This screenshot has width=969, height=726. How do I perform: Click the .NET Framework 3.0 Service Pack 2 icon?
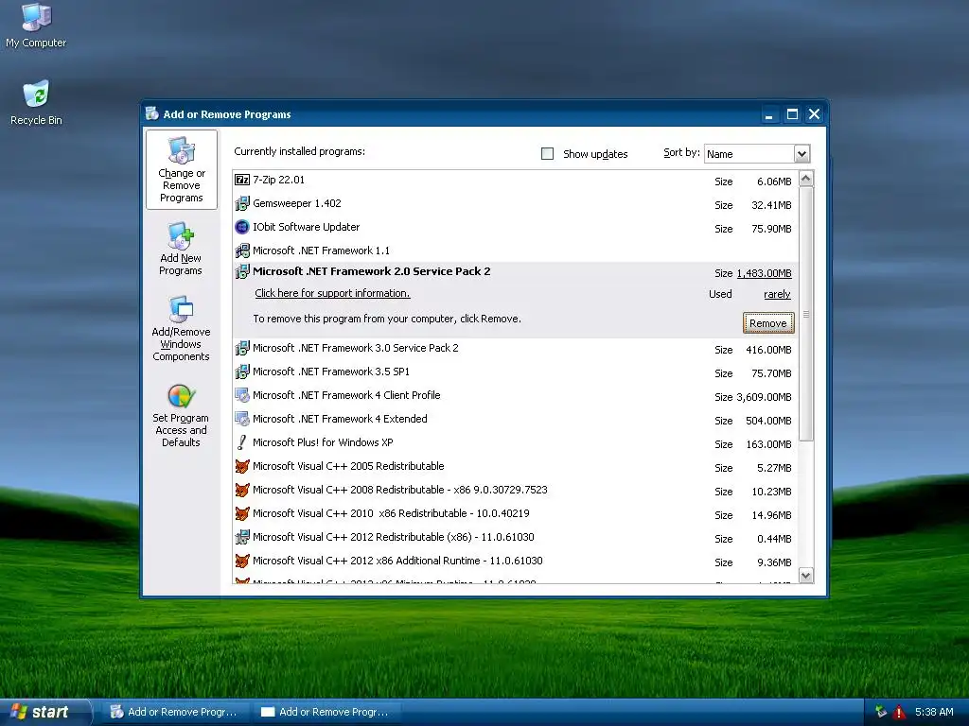[242, 348]
